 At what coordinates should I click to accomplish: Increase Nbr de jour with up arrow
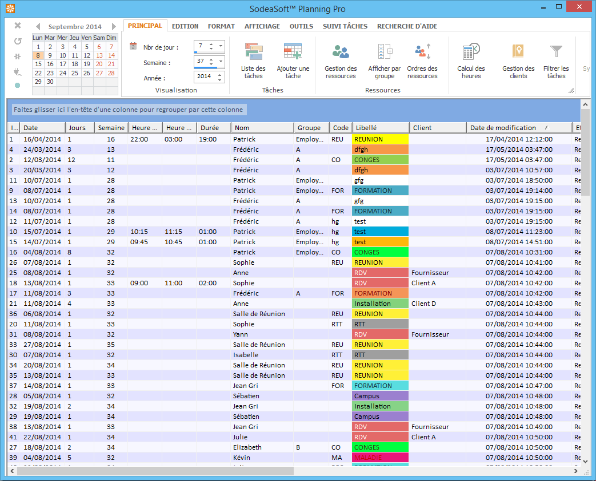click(211, 44)
